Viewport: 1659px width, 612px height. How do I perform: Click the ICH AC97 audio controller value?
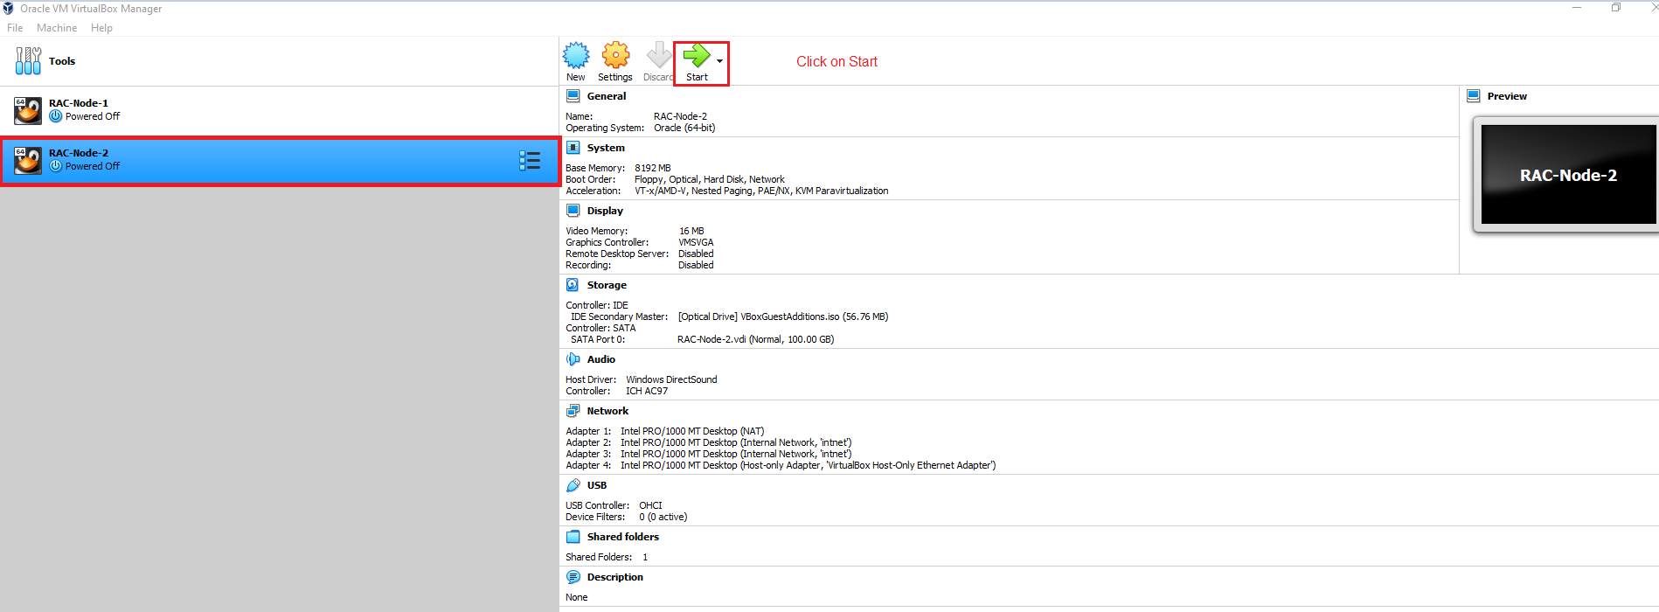coord(647,391)
